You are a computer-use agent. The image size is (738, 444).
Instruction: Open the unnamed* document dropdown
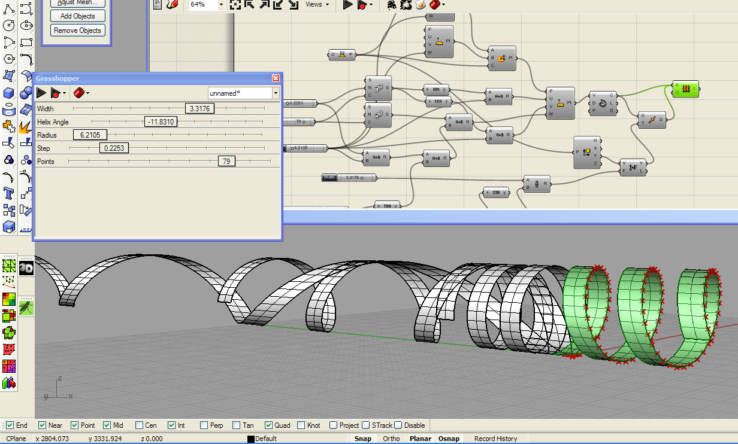coord(276,93)
